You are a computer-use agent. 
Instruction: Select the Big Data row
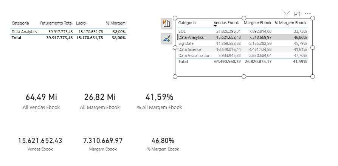click(x=242, y=43)
